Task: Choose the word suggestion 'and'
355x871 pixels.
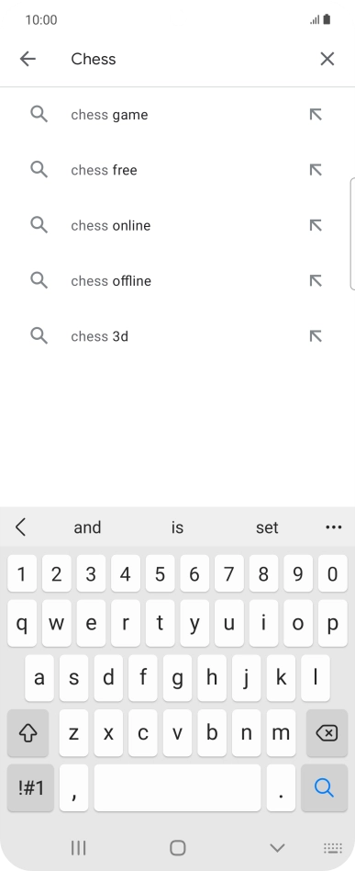Action: (88, 527)
